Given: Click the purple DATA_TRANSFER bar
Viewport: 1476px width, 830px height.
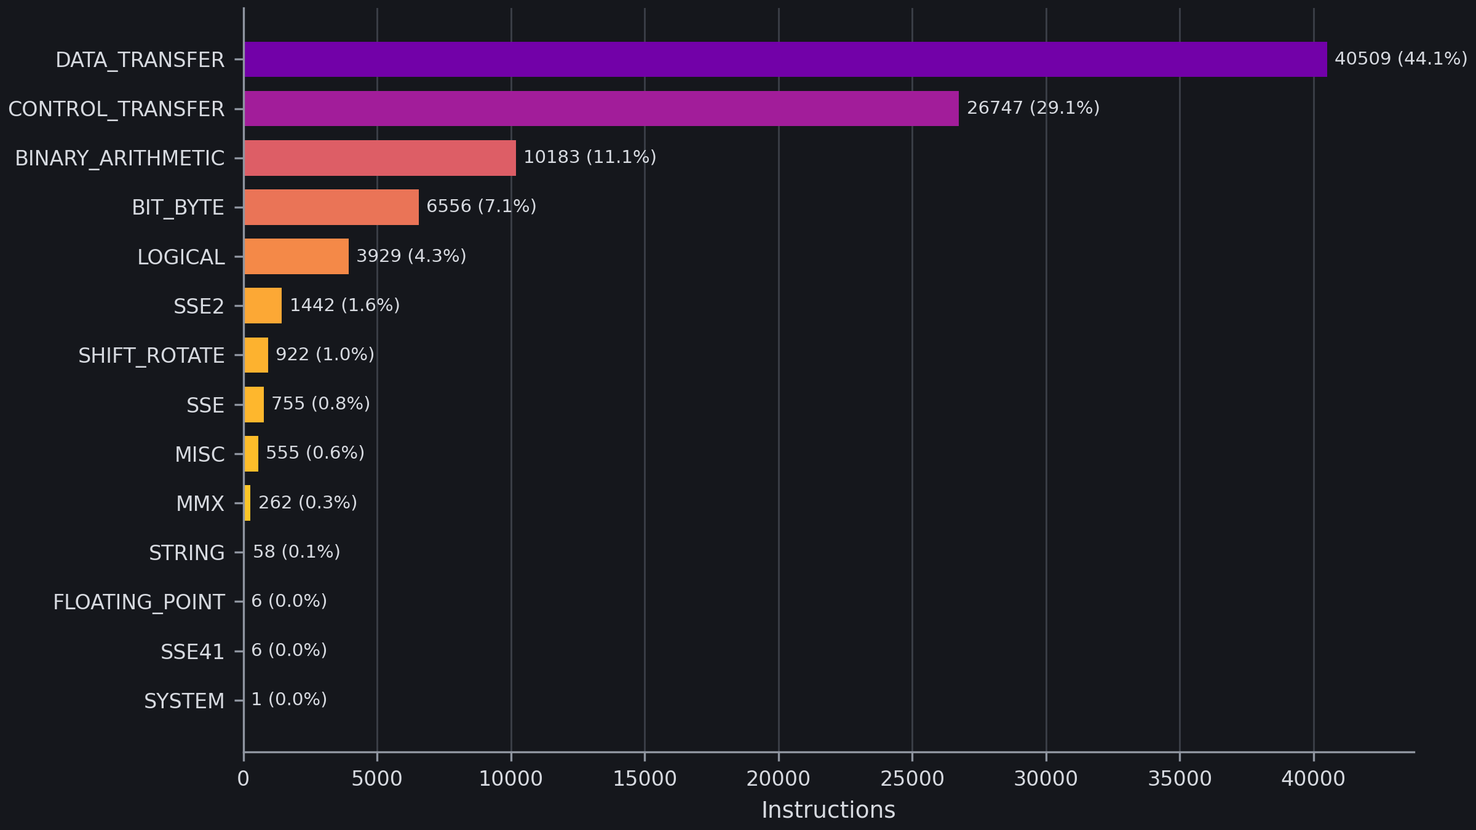Looking at the screenshot, I should (x=785, y=60).
